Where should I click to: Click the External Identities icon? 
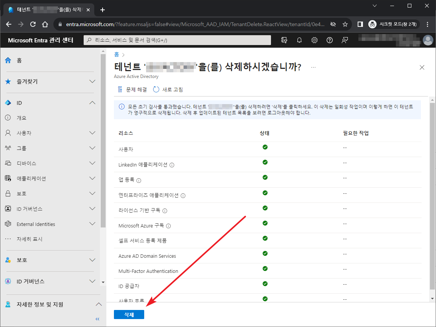[x=8, y=224]
